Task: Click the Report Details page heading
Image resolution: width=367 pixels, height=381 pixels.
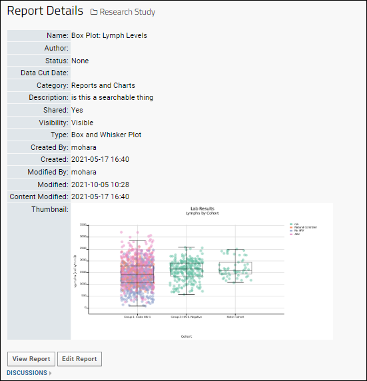Action: pos(45,11)
